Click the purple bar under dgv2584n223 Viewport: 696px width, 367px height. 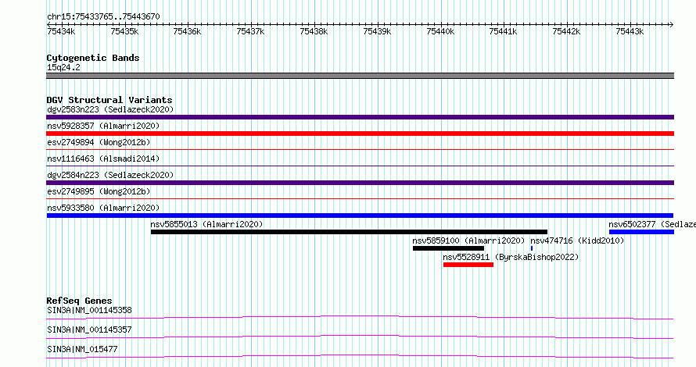tap(360, 183)
